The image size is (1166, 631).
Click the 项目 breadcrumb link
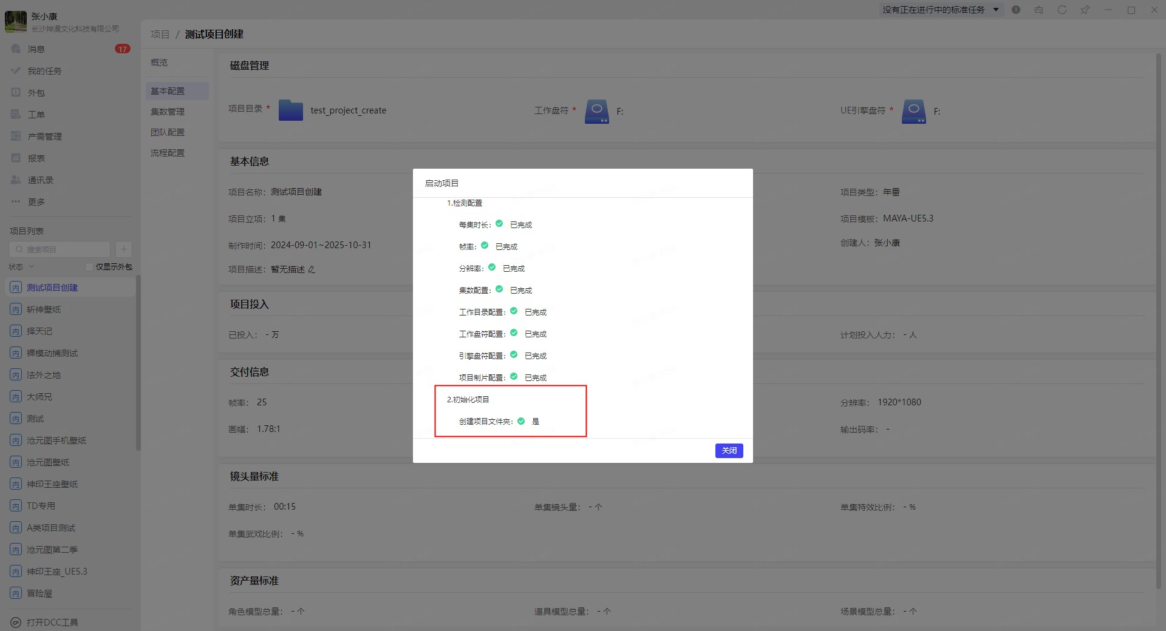click(x=160, y=35)
